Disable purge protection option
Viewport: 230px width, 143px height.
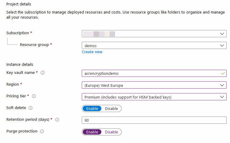pyautogui.click(x=111, y=132)
